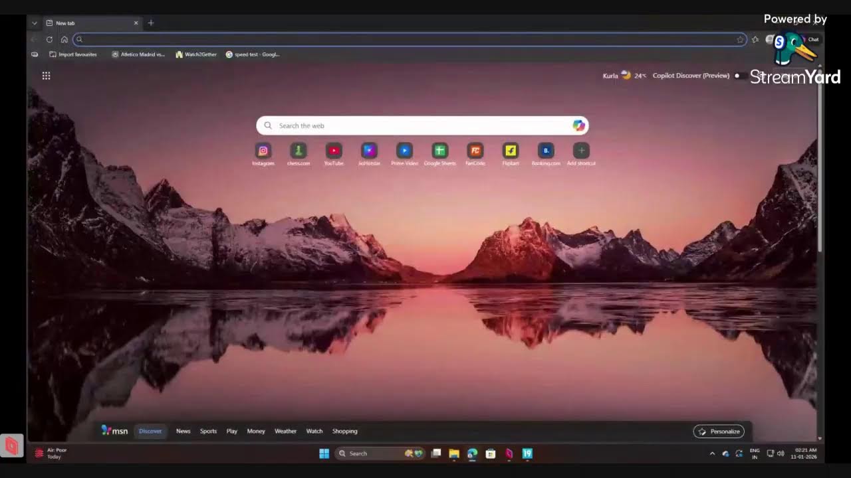Open the Air Poor weather widget
The image size is (851, 478).
click(51, 453)
